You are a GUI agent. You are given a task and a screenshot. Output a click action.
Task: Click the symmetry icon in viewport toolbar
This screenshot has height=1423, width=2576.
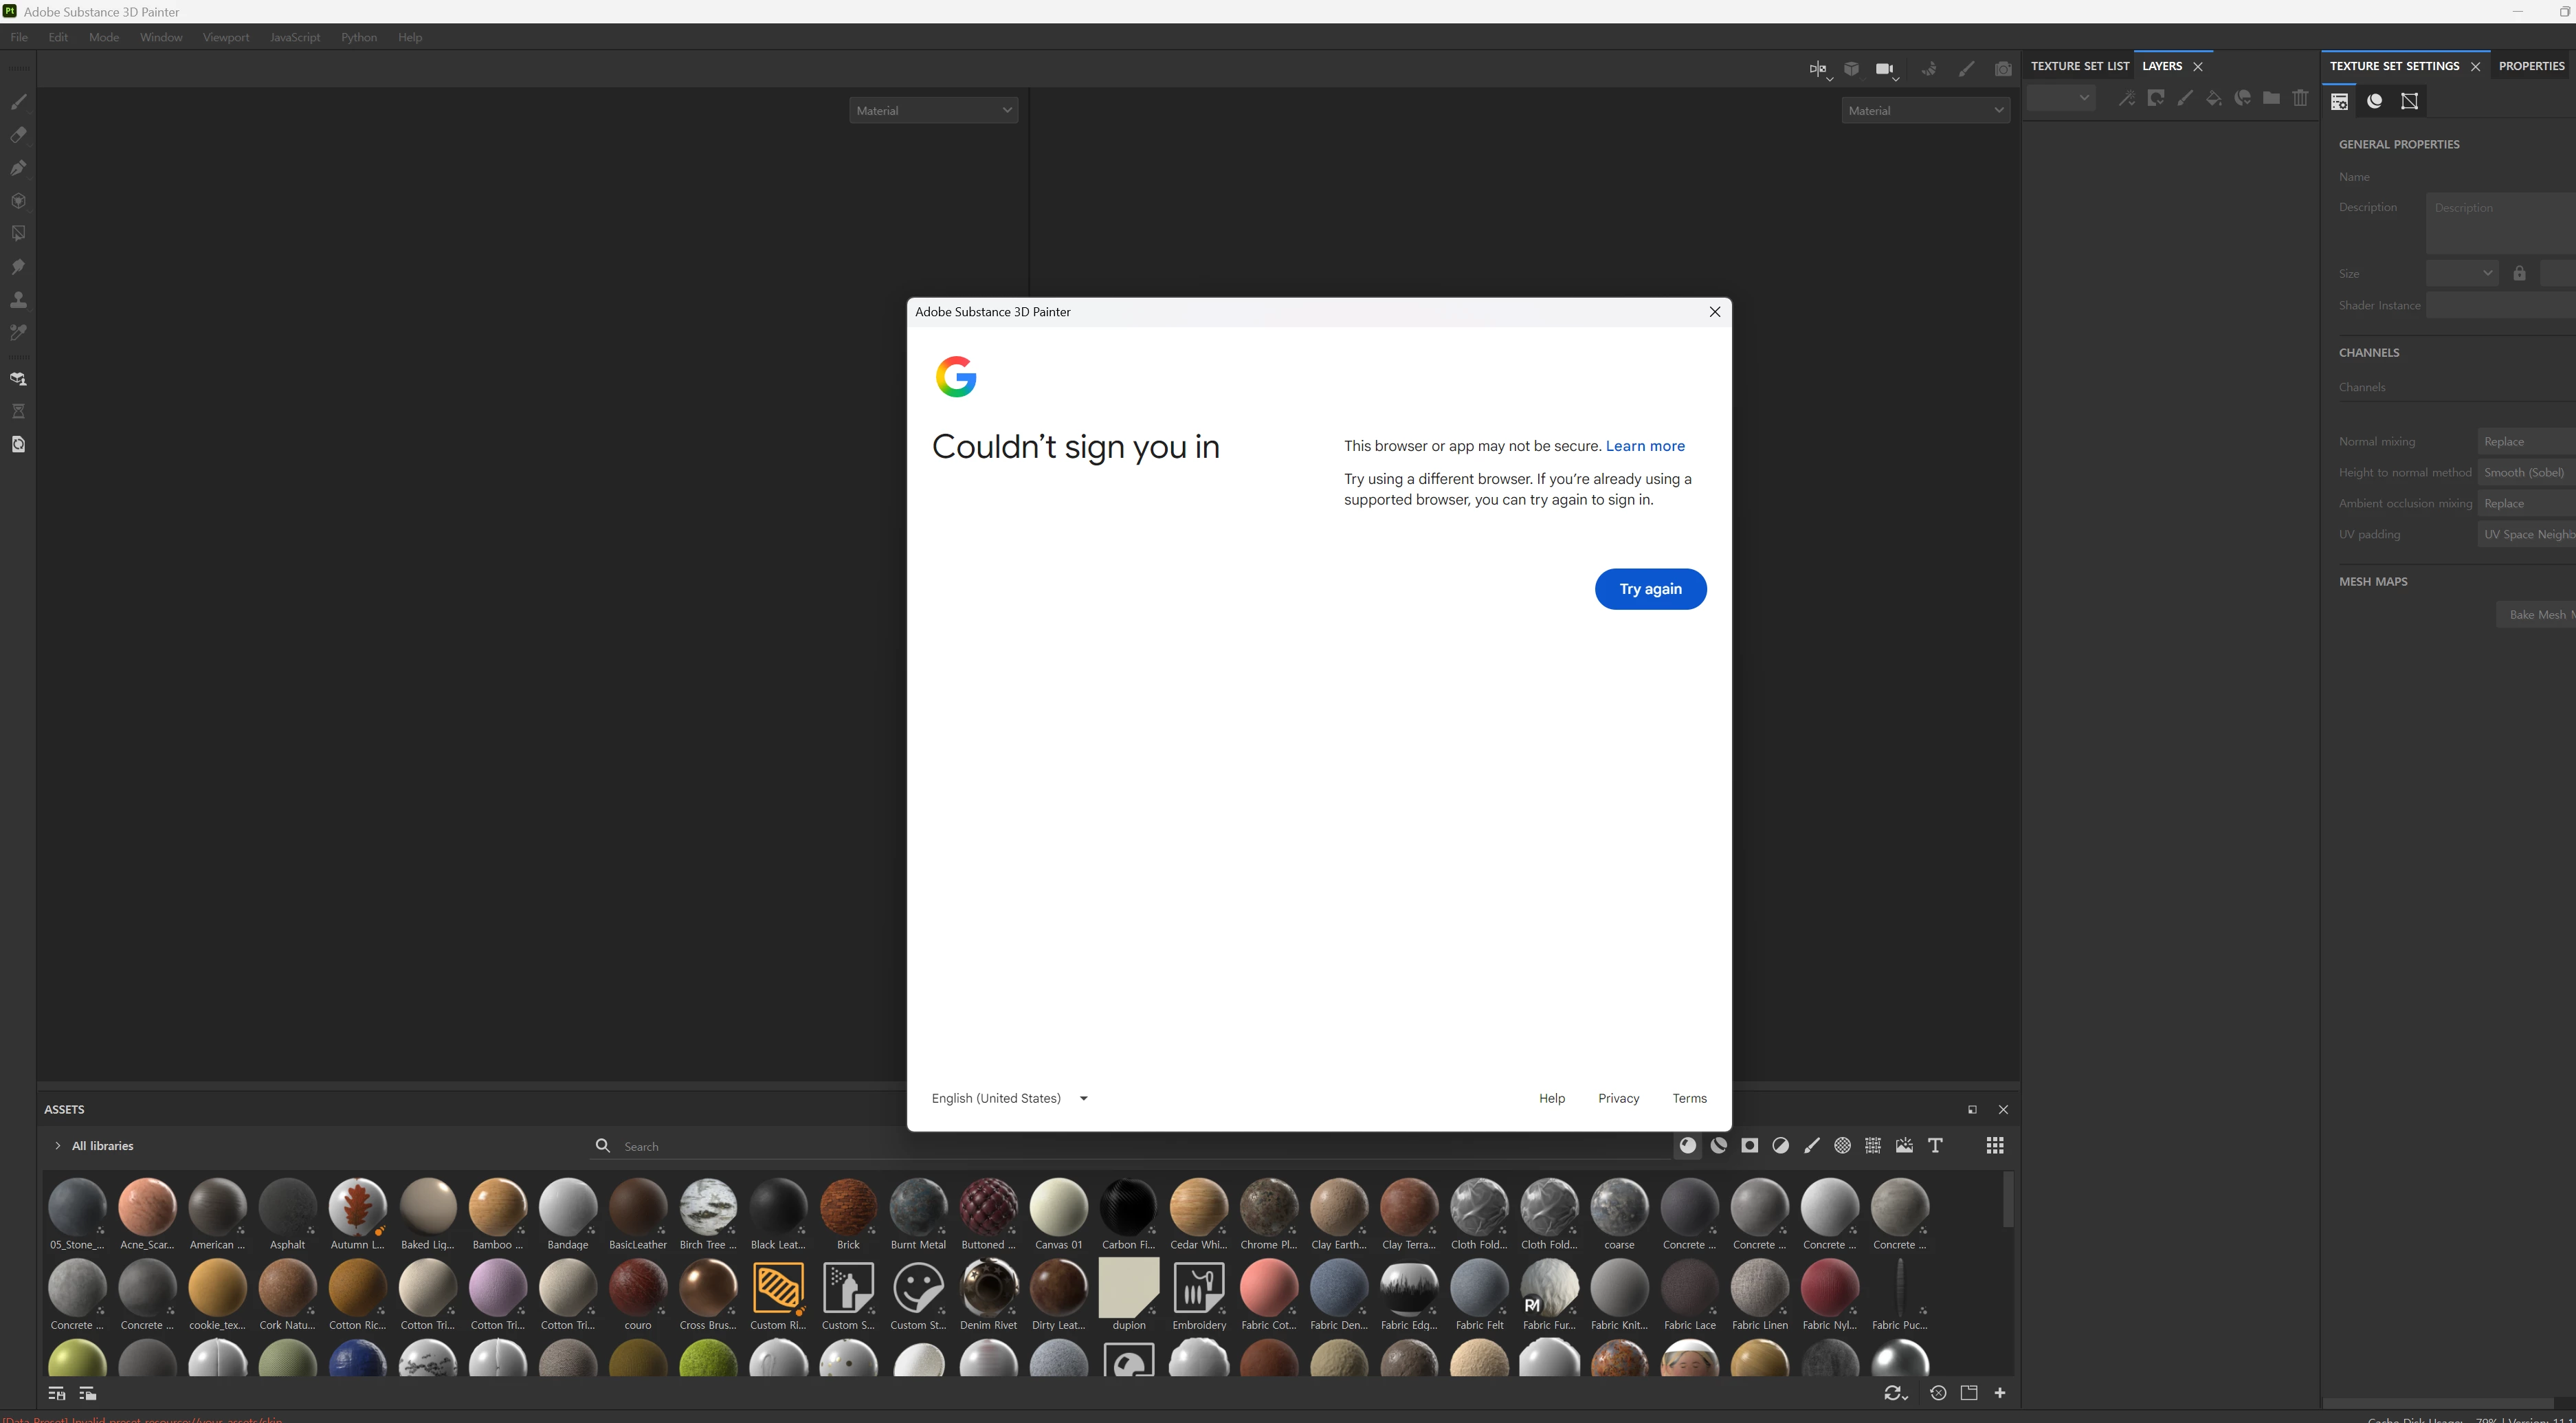point(1818,69)
